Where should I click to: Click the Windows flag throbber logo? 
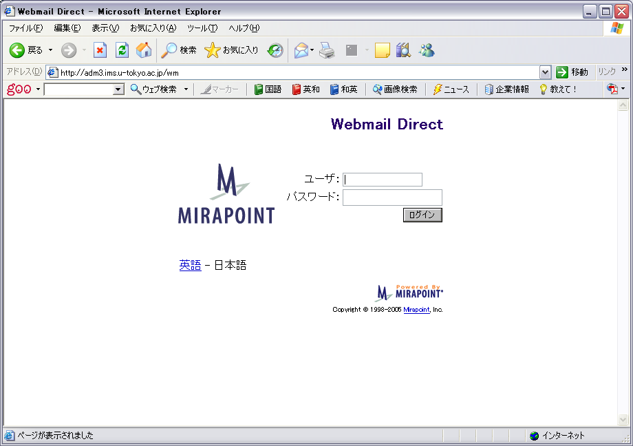[x=617, y=28]
